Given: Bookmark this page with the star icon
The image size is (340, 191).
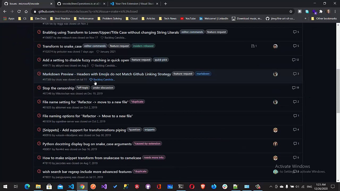Looking at the screenshot, I should tap(291, 11).
